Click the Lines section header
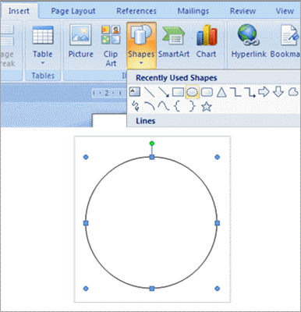301x312 pixels. [x=146, y=121]
